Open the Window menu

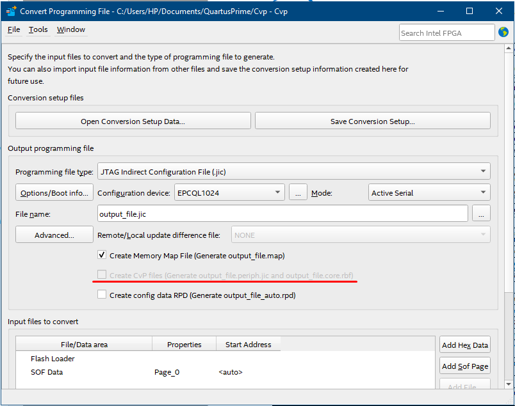pyautogui.click(x=70, y=29)
